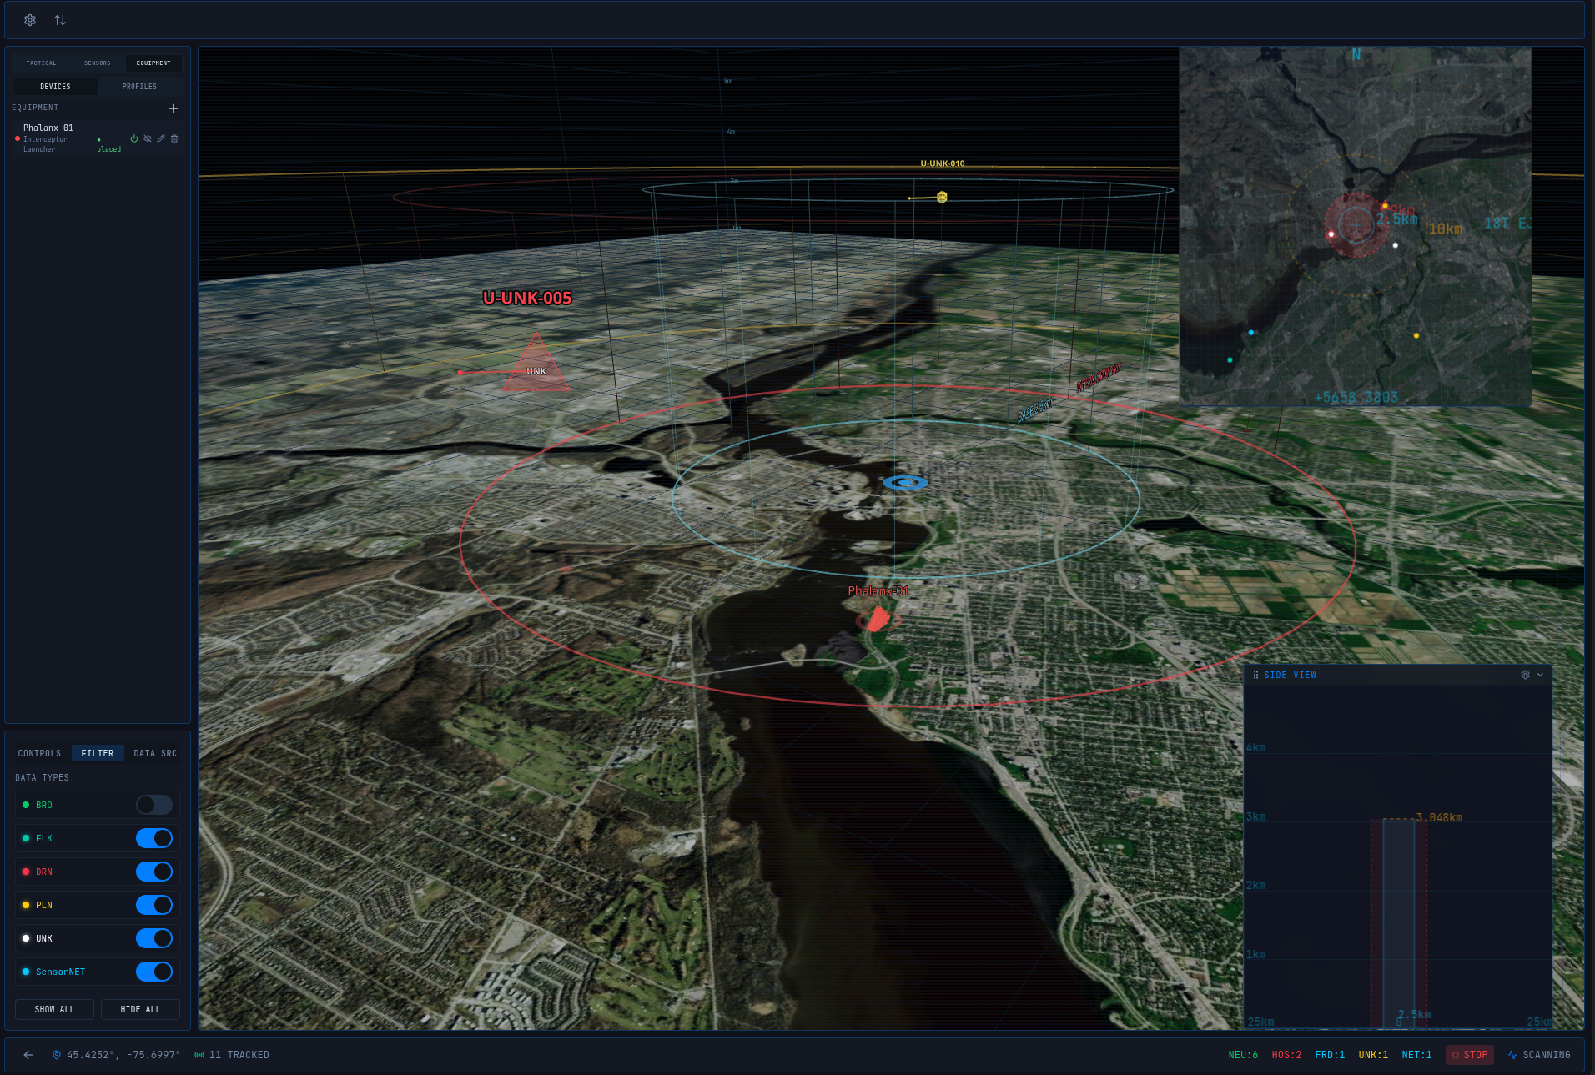The width and height of the screenshot is (1595, 1075).
Task: Click FRD:1 counter in status bar
Action: pos(1330,1055)
